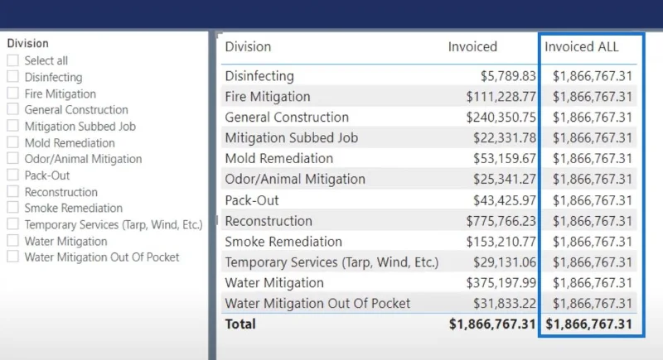Select Temporary Services slicer checkbox
The width and height of the screenshot is (663, 360).
point(13,224)
